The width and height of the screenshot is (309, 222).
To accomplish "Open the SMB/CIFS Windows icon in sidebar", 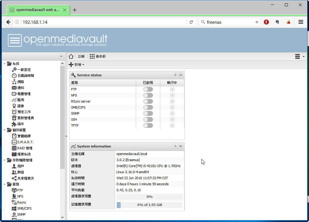I will tap(14, 208).
